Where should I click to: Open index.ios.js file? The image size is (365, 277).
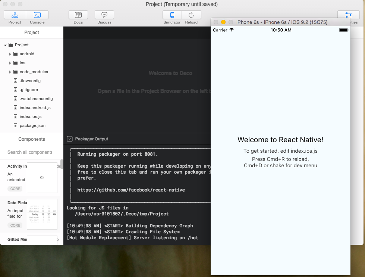(31, 116)
